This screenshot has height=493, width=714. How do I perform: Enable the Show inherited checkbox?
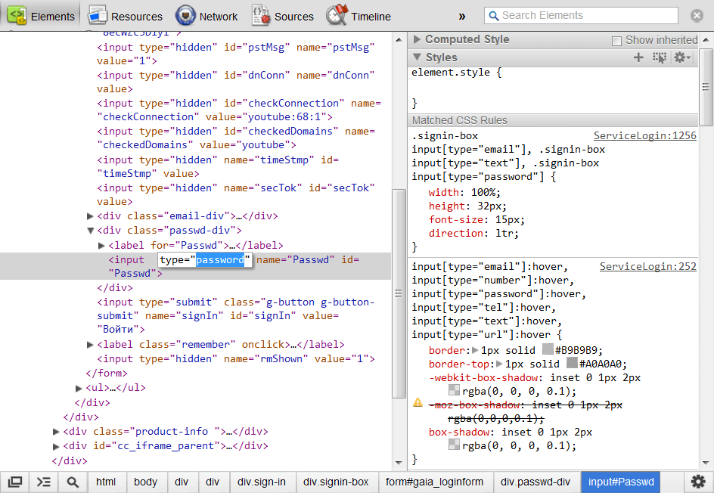point(616,41)
